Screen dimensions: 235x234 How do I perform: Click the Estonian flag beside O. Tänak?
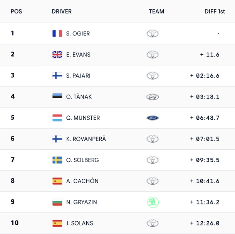57,97
